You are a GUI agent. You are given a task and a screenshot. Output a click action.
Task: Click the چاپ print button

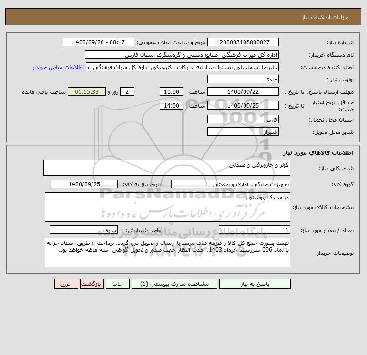point(118,284)
